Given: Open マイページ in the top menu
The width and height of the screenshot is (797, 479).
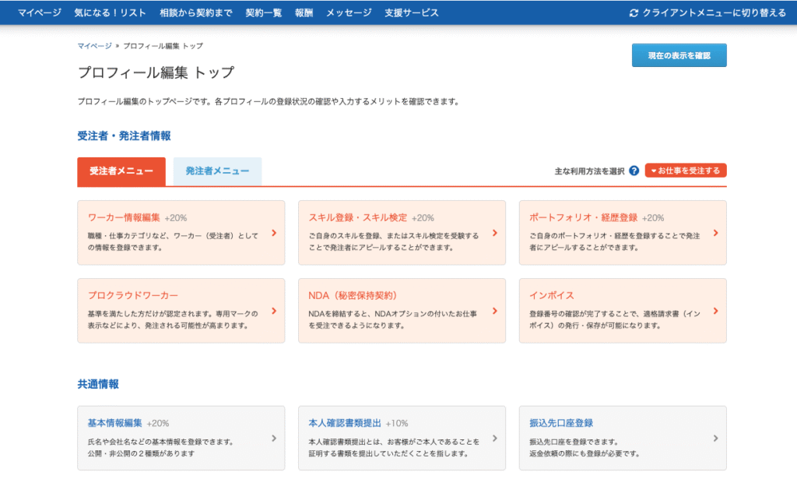Looking at the screenshot, I should coord(40,12).
